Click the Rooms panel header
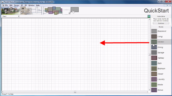This screenshot has height=96, width=172. [161, 27]
